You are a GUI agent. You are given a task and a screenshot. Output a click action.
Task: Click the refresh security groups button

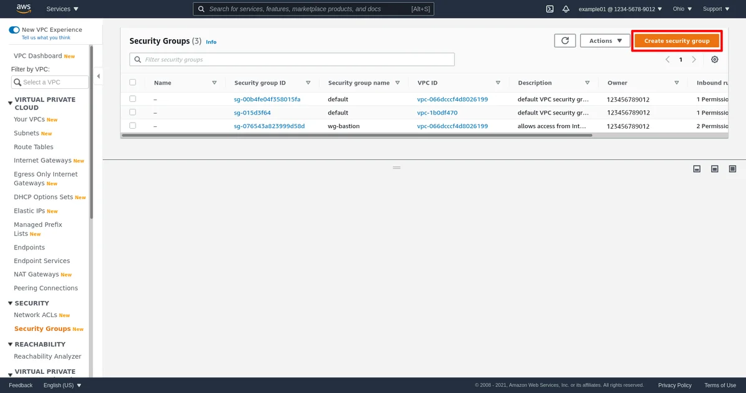(564, 40)
